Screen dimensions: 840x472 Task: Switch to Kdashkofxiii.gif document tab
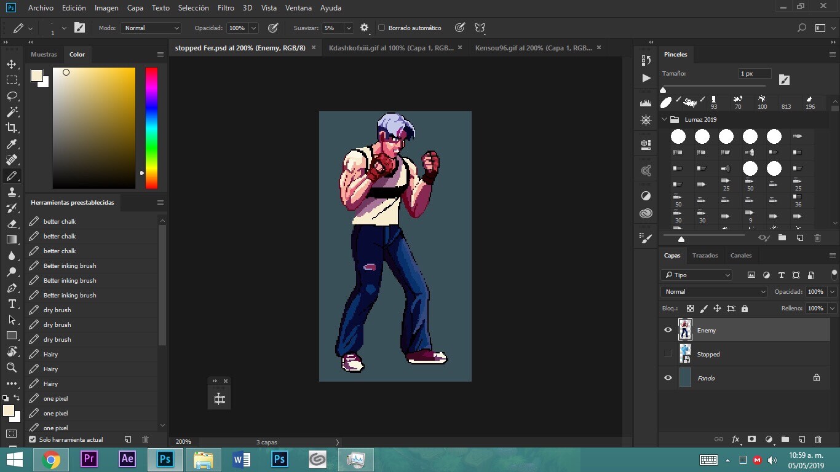[x=391, y=47]
